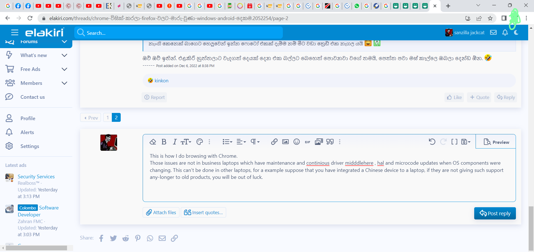Click the Report button on the post
This screenshot has height=252, width=534.
[154, 97]
